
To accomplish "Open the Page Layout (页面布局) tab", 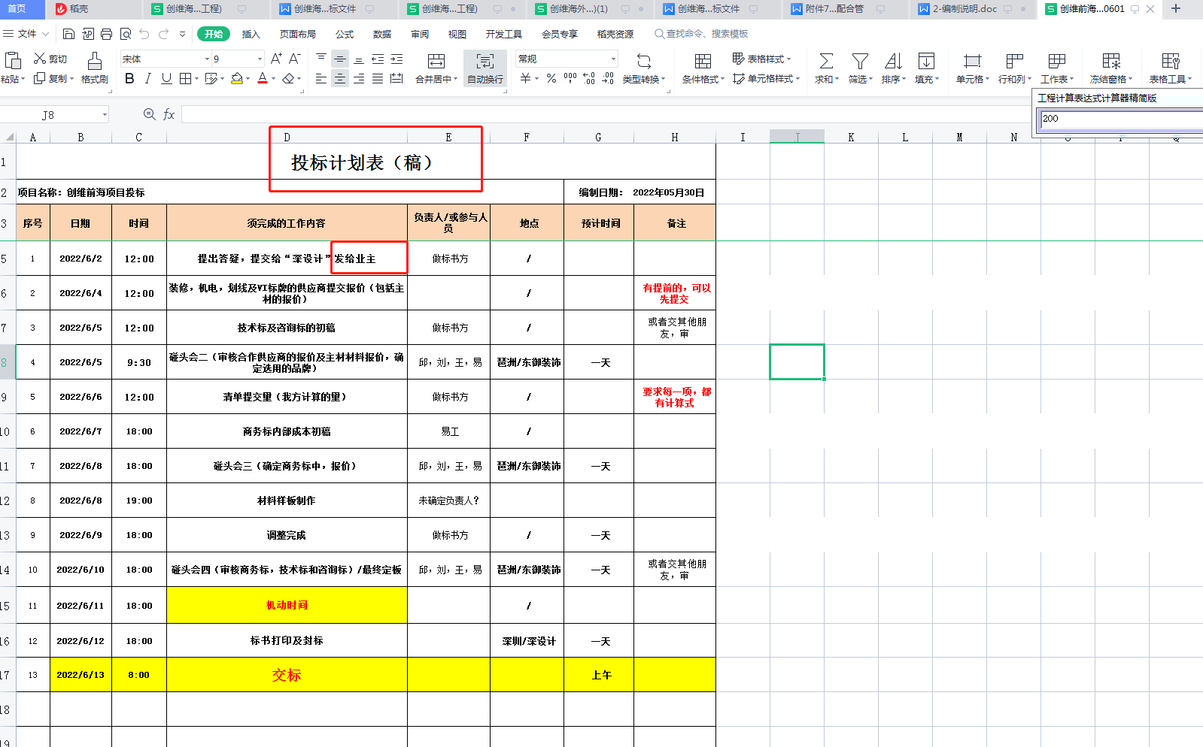I will pyautogui.click(x=298, y=34).
